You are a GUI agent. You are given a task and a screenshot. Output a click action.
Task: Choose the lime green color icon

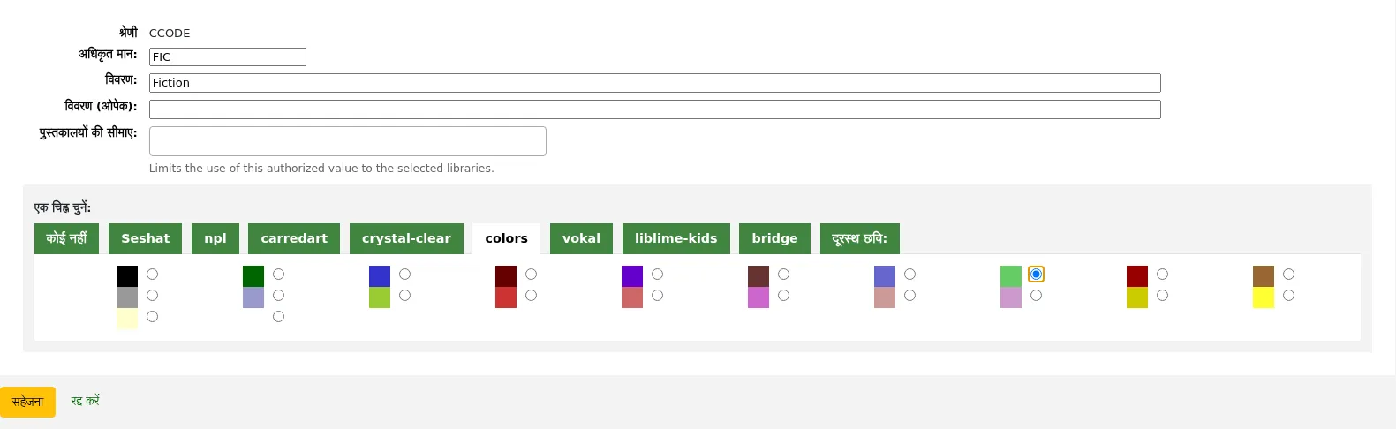tap(380, 297)
